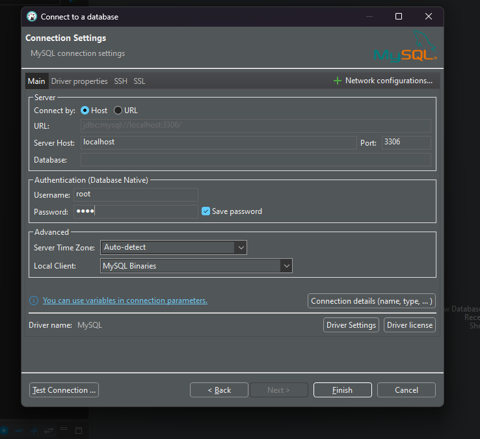Click the Database input field
Image resolution: width=480 pixels, height=439 pixels.
pos(256,160)
